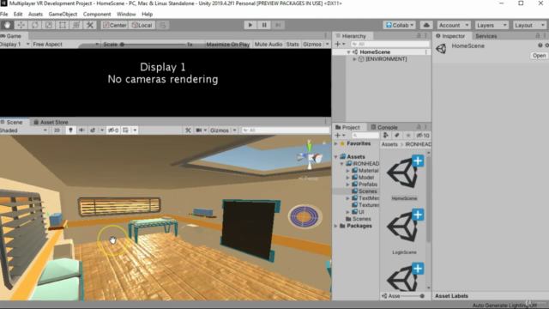Toggle Mute Audio in Game view
Viewport: 549px width, 309px height.
(x=268, y=45)
